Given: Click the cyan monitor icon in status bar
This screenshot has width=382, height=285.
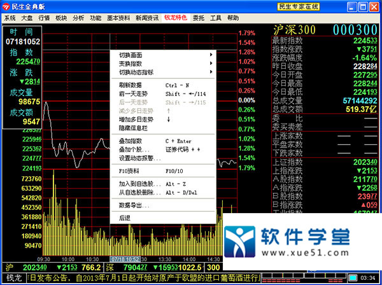Looking at the screenshot, I should click(x=352, y=278).
